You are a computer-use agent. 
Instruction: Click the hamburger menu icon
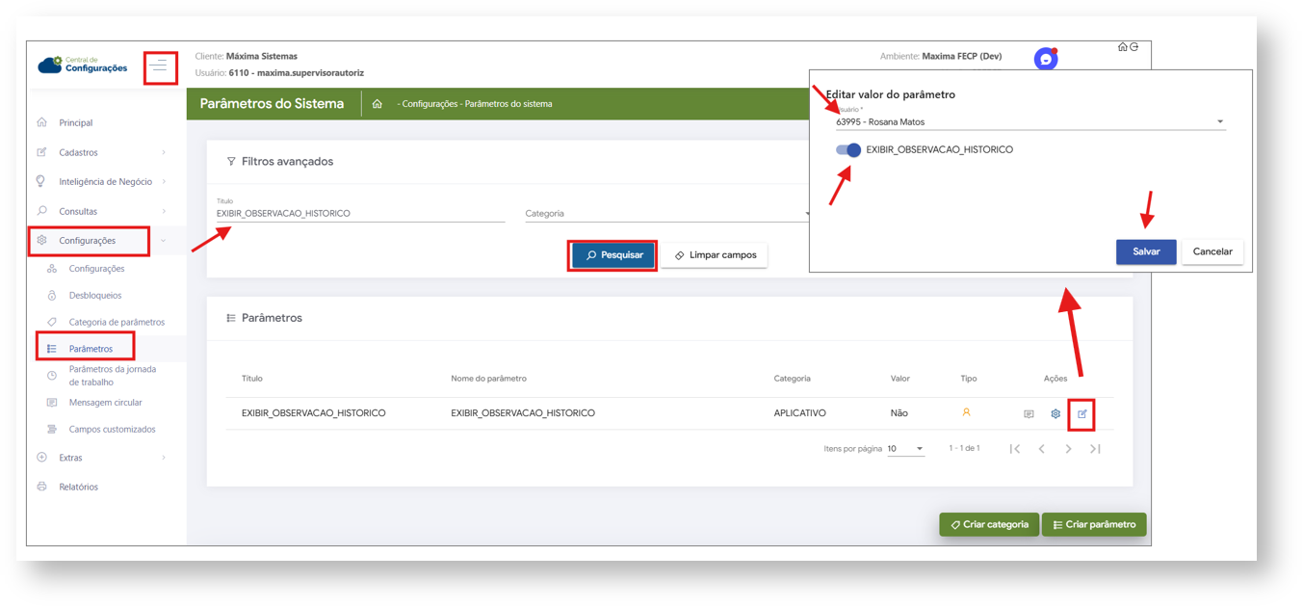pyautogui.click(x=160, y=66)
